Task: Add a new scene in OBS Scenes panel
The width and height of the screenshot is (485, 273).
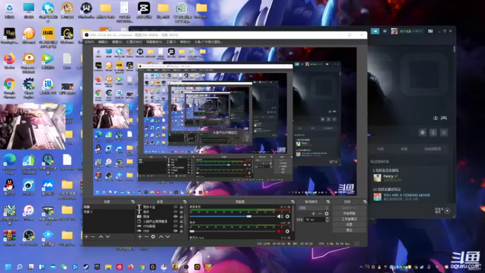Action: (86, 237)
